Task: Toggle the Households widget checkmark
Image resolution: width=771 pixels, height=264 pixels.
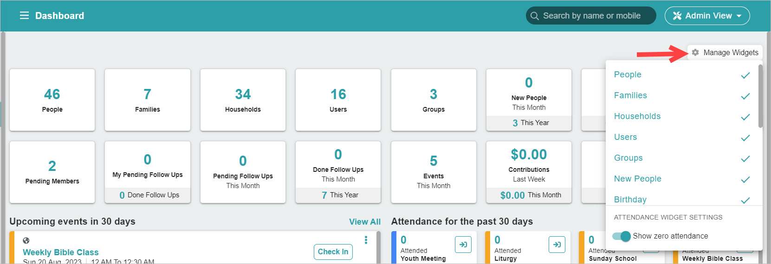Action: 745,117
